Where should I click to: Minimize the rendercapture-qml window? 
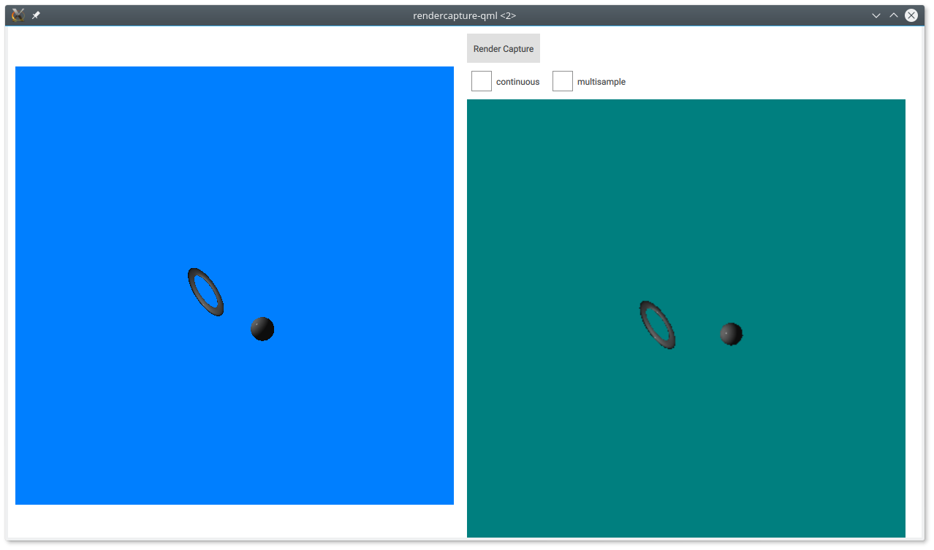(x=876, y=15)
